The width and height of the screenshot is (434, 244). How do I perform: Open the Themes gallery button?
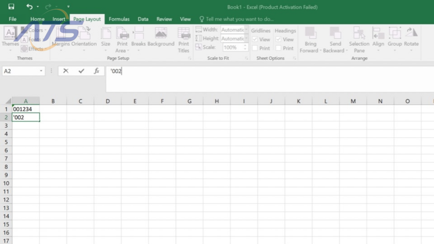pyautogui.click(x=10, y=38)
